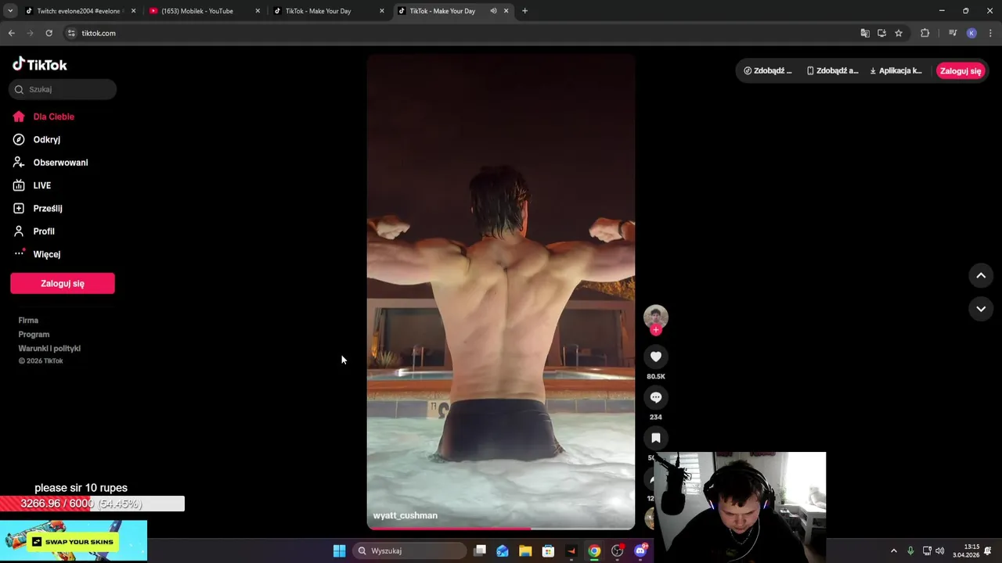This screenshot has height=563, width=1002.
Task: Open Microsoft Store from the taskbar
Action: (x=548, y=550)
